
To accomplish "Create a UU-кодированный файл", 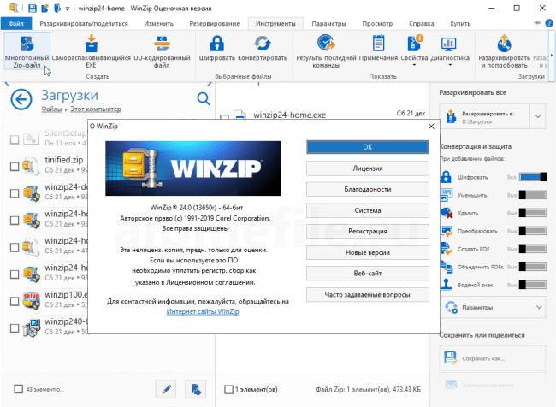I will pos(162,51).
